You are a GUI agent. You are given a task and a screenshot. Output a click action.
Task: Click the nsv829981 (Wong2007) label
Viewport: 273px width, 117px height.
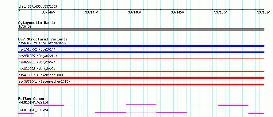(x=37, y=62)
